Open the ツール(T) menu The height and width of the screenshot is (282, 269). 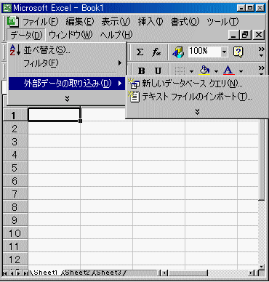click(222, 22)
